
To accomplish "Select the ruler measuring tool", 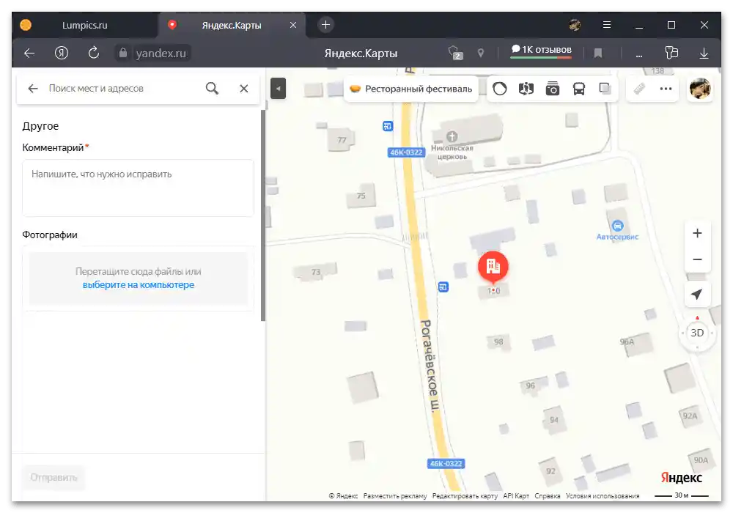I will tap(639, 88).
